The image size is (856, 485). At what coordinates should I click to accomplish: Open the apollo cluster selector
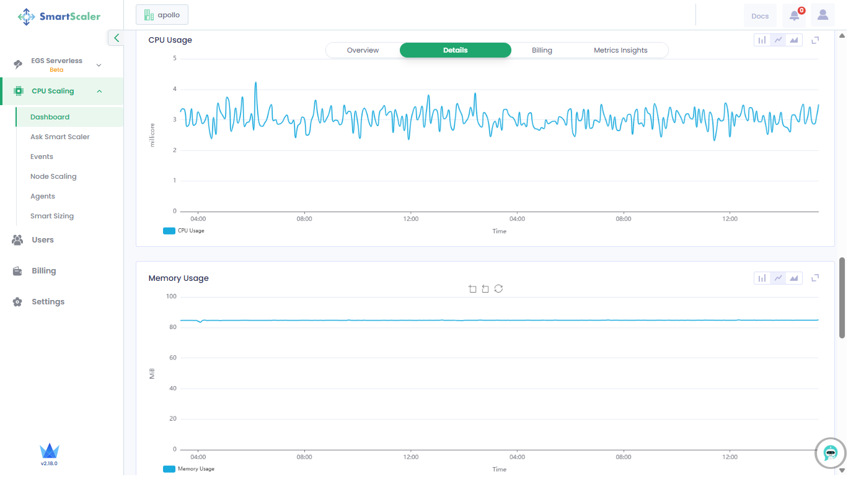162,15
